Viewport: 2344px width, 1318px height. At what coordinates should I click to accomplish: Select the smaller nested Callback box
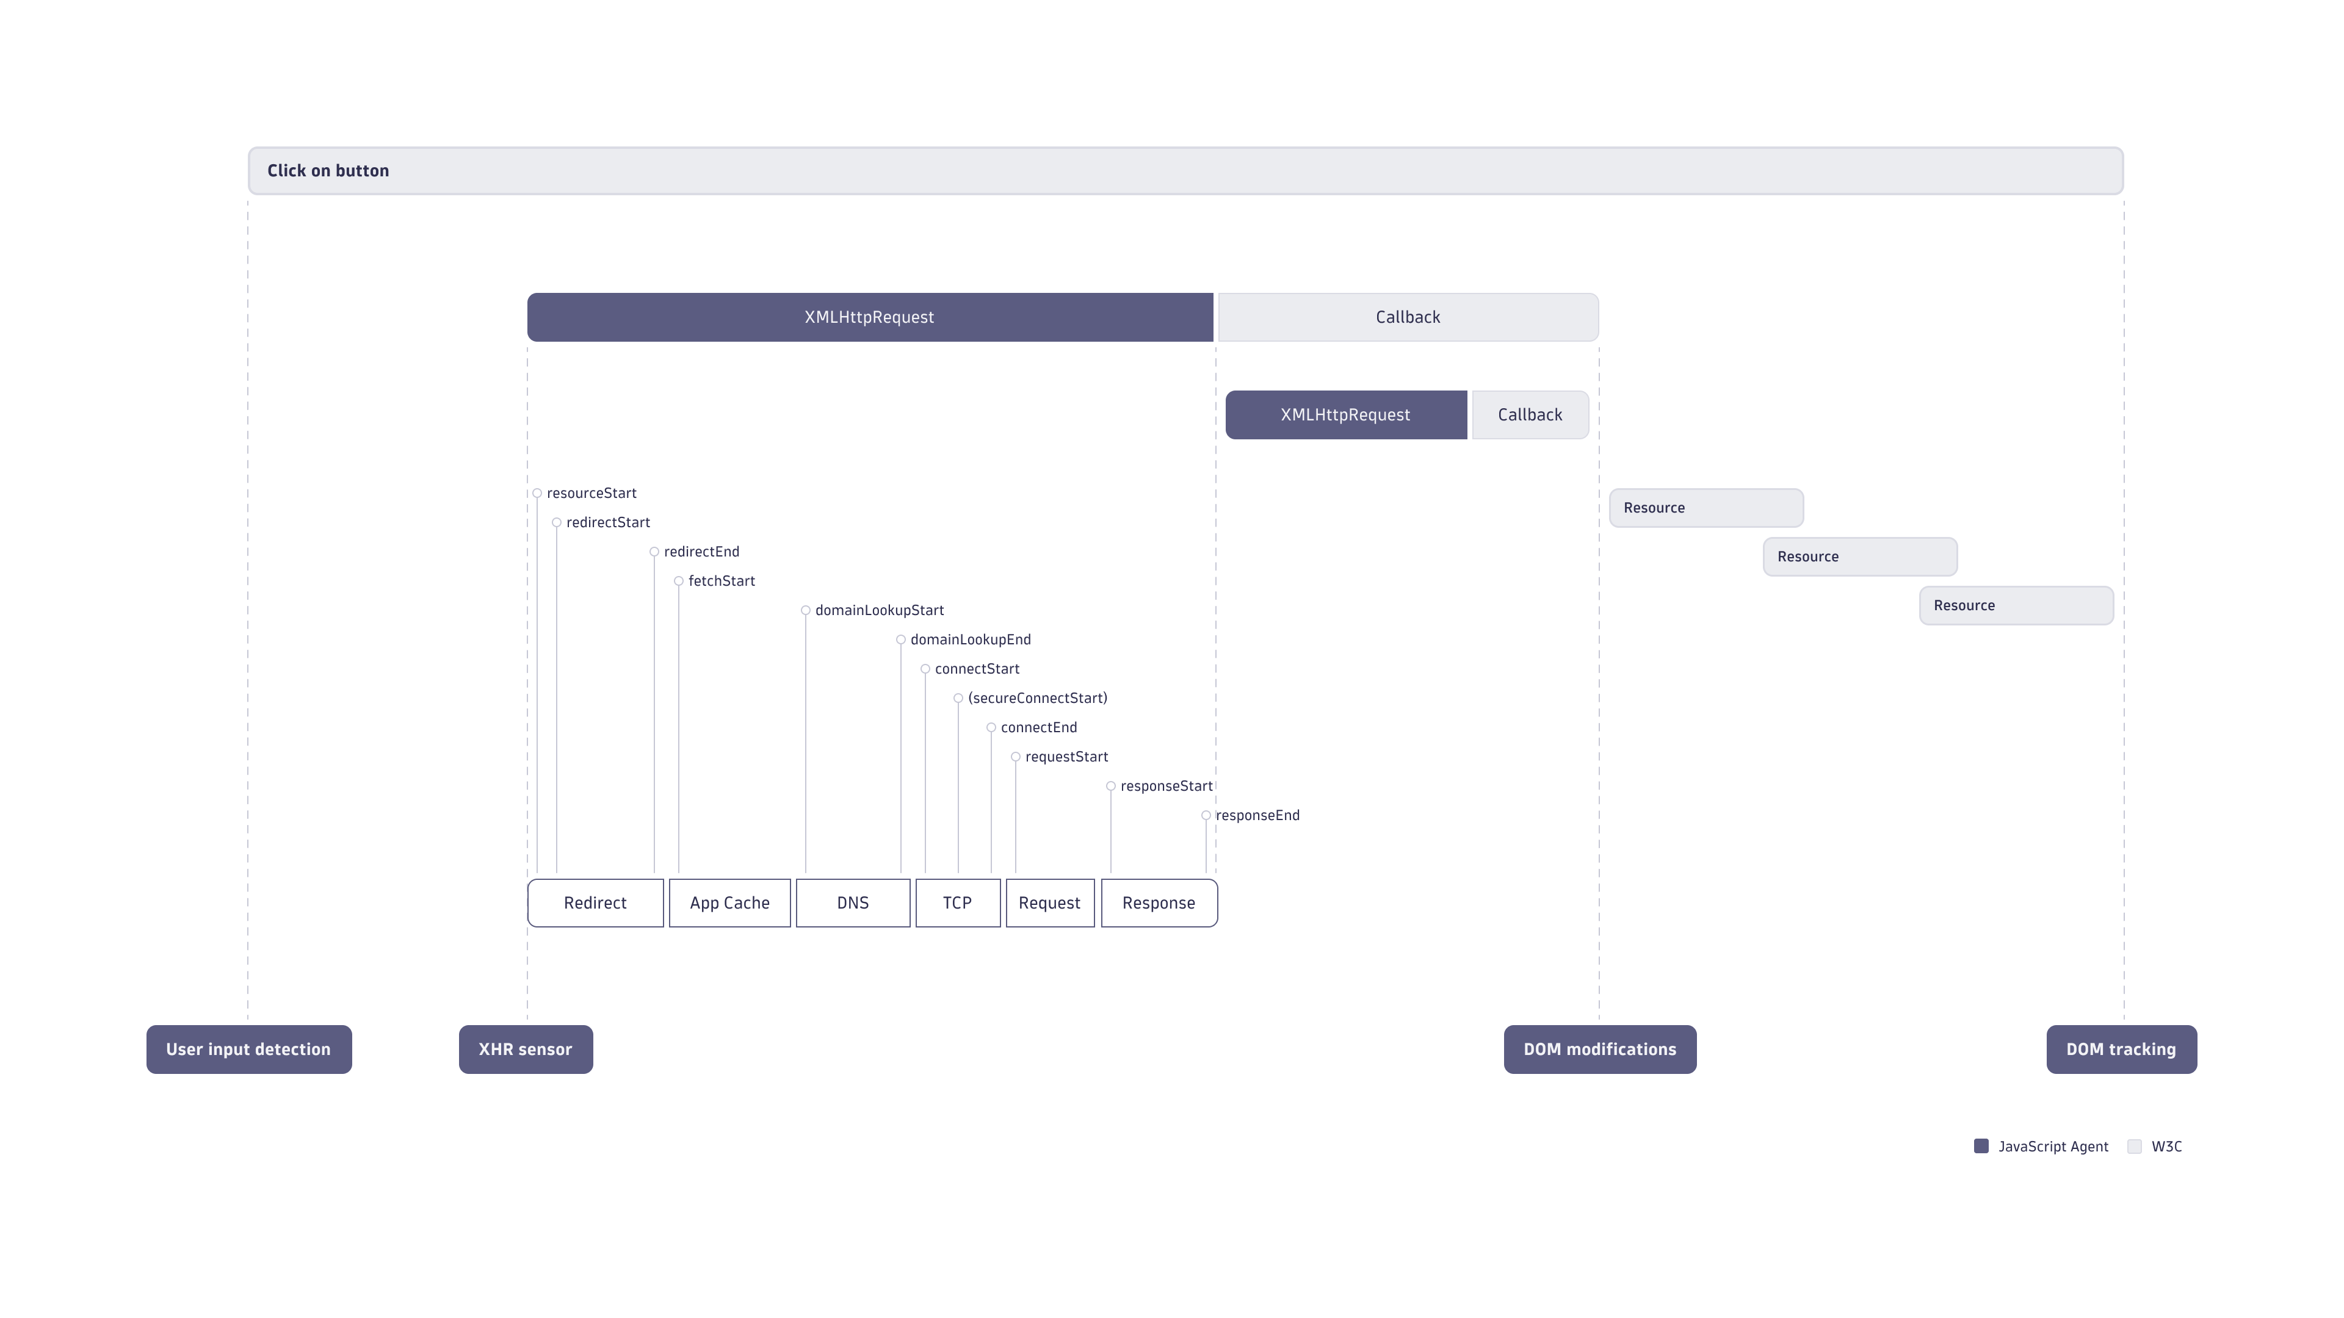1530,415
